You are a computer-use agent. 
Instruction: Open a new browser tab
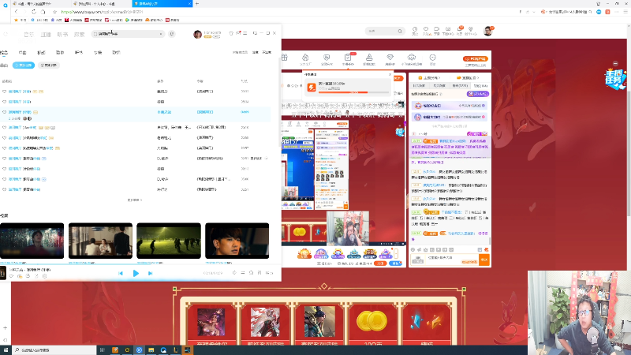(x=196, y=4)
